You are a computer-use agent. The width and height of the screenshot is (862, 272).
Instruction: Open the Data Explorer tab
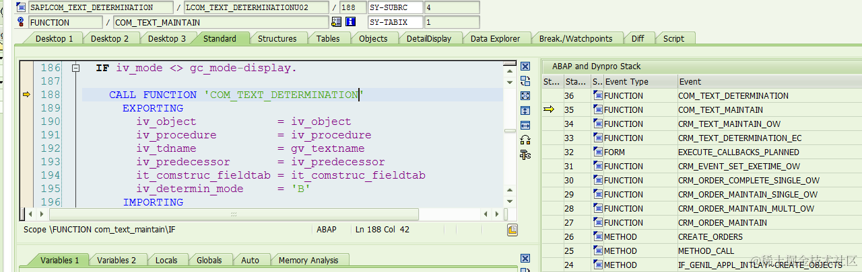point(496,39)
